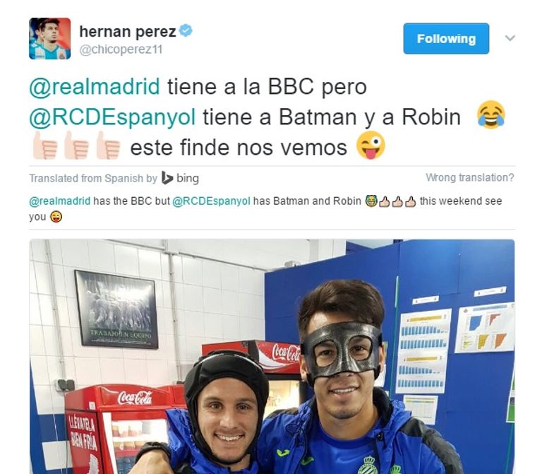Open @RCDEspanyol in the translated text
542x474 pixels.
point(211,201)
